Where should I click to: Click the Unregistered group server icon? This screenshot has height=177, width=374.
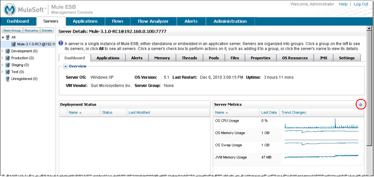coord(8,78)
